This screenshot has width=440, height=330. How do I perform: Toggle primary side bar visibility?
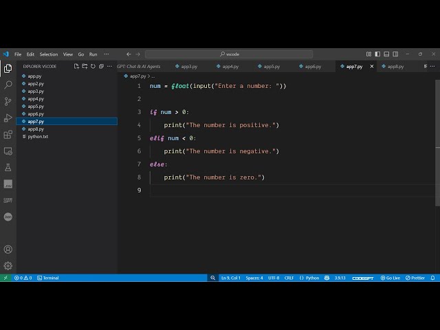(377, 54)
